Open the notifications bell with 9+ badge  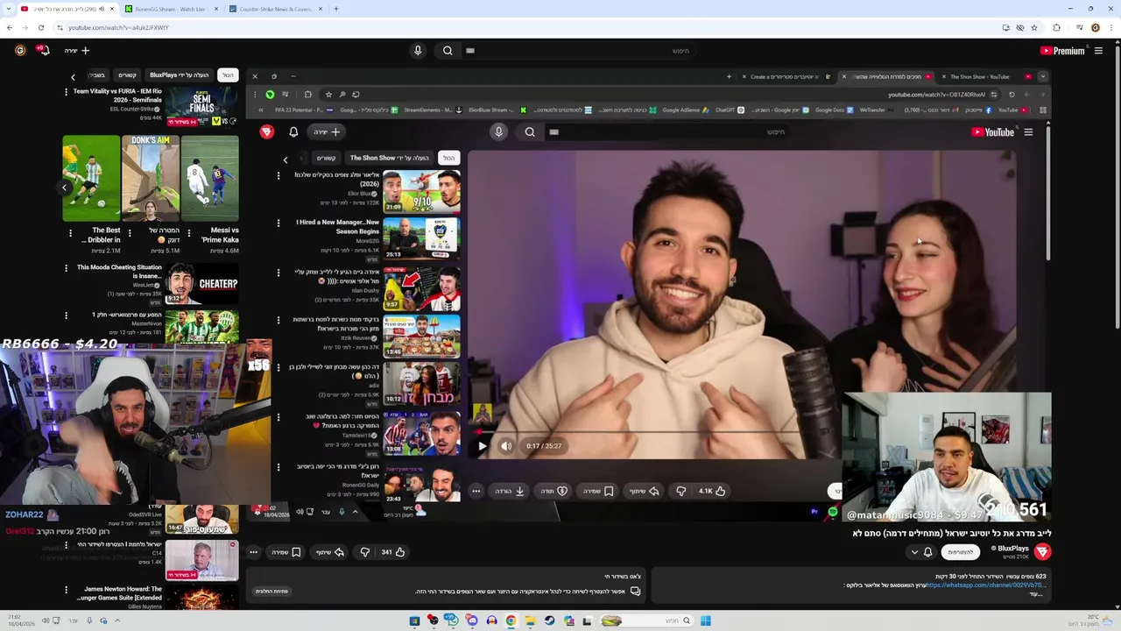42,50
